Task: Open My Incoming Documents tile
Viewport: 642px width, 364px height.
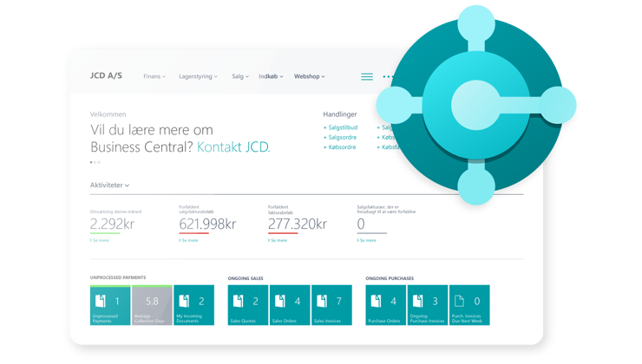Action: [193, 305]
